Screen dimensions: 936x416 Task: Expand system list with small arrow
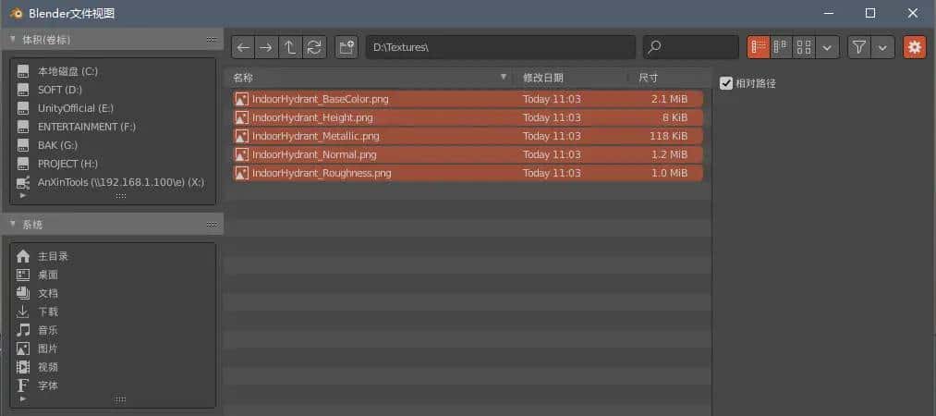[23, 398]
